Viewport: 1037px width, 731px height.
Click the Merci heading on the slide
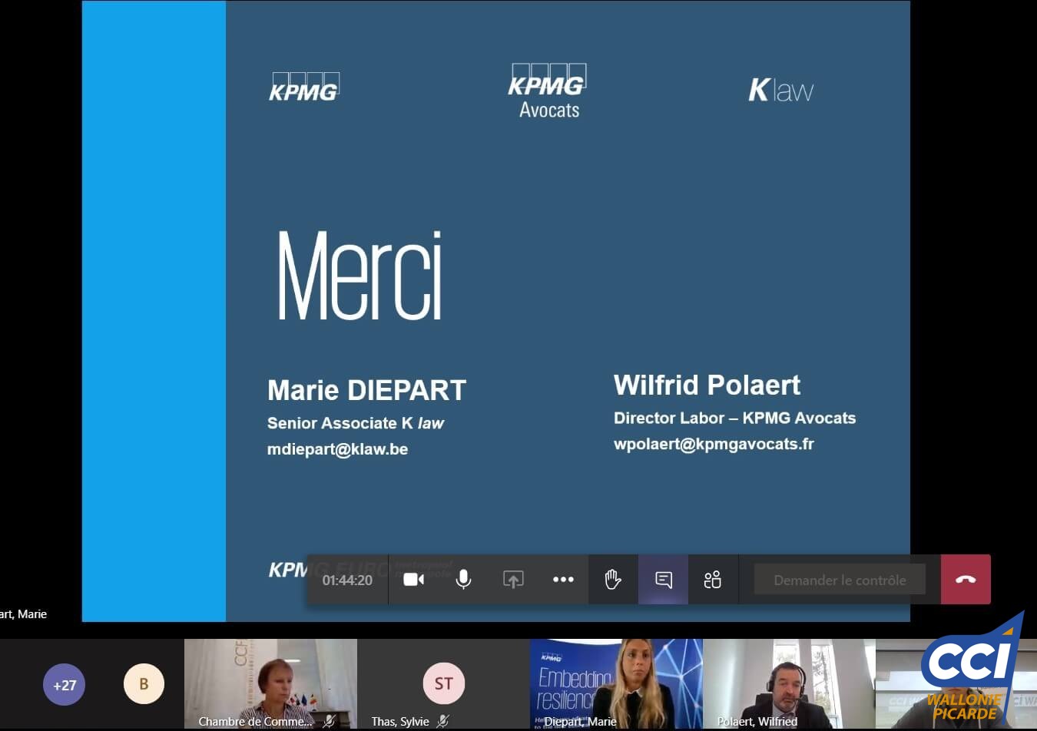click(x=359, y=275)
